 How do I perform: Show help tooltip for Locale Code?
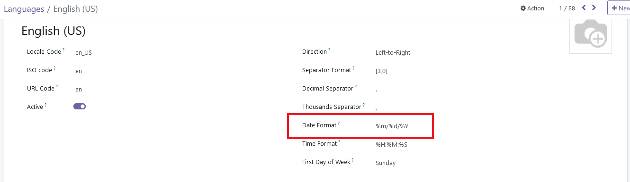coord(63,50)
